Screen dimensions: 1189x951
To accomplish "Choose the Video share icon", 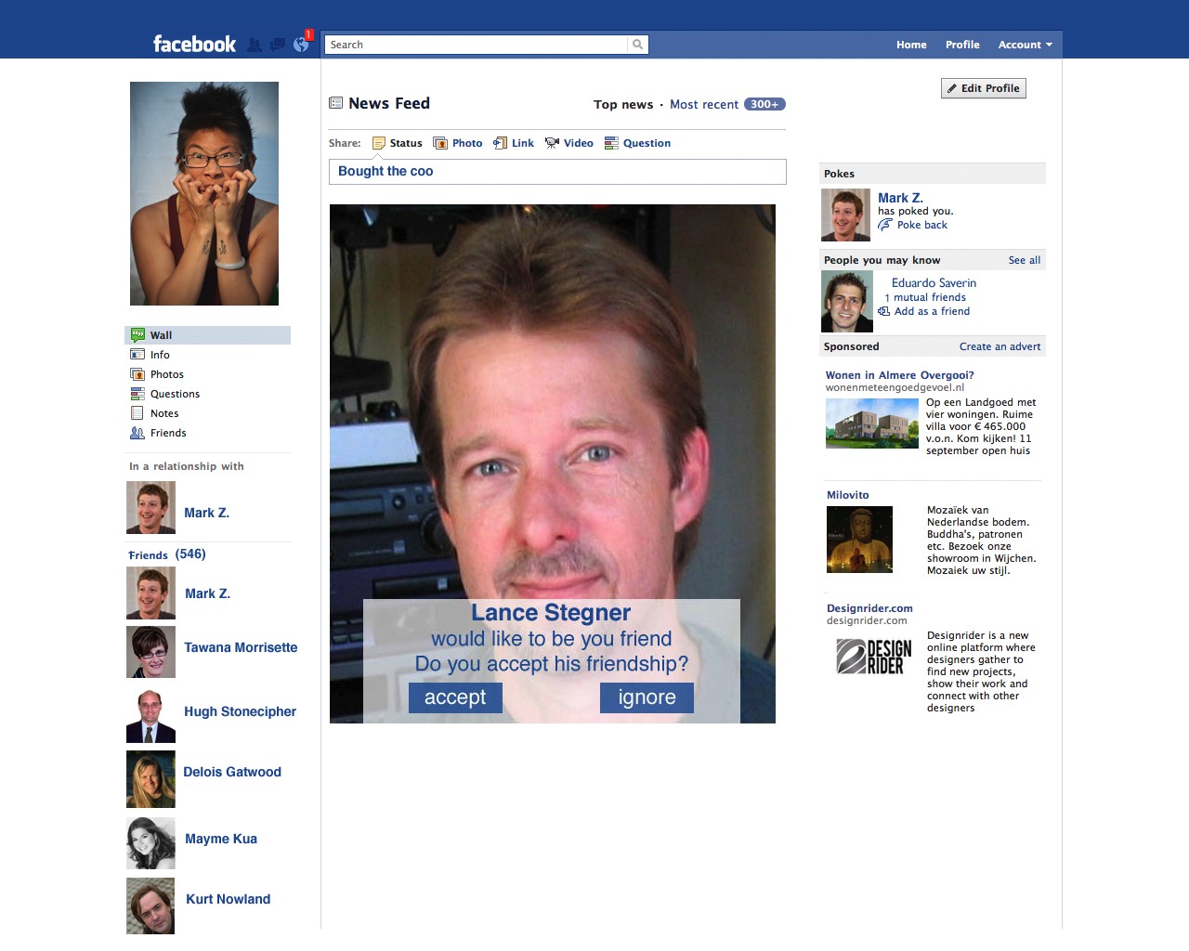I will click(552, 143).
